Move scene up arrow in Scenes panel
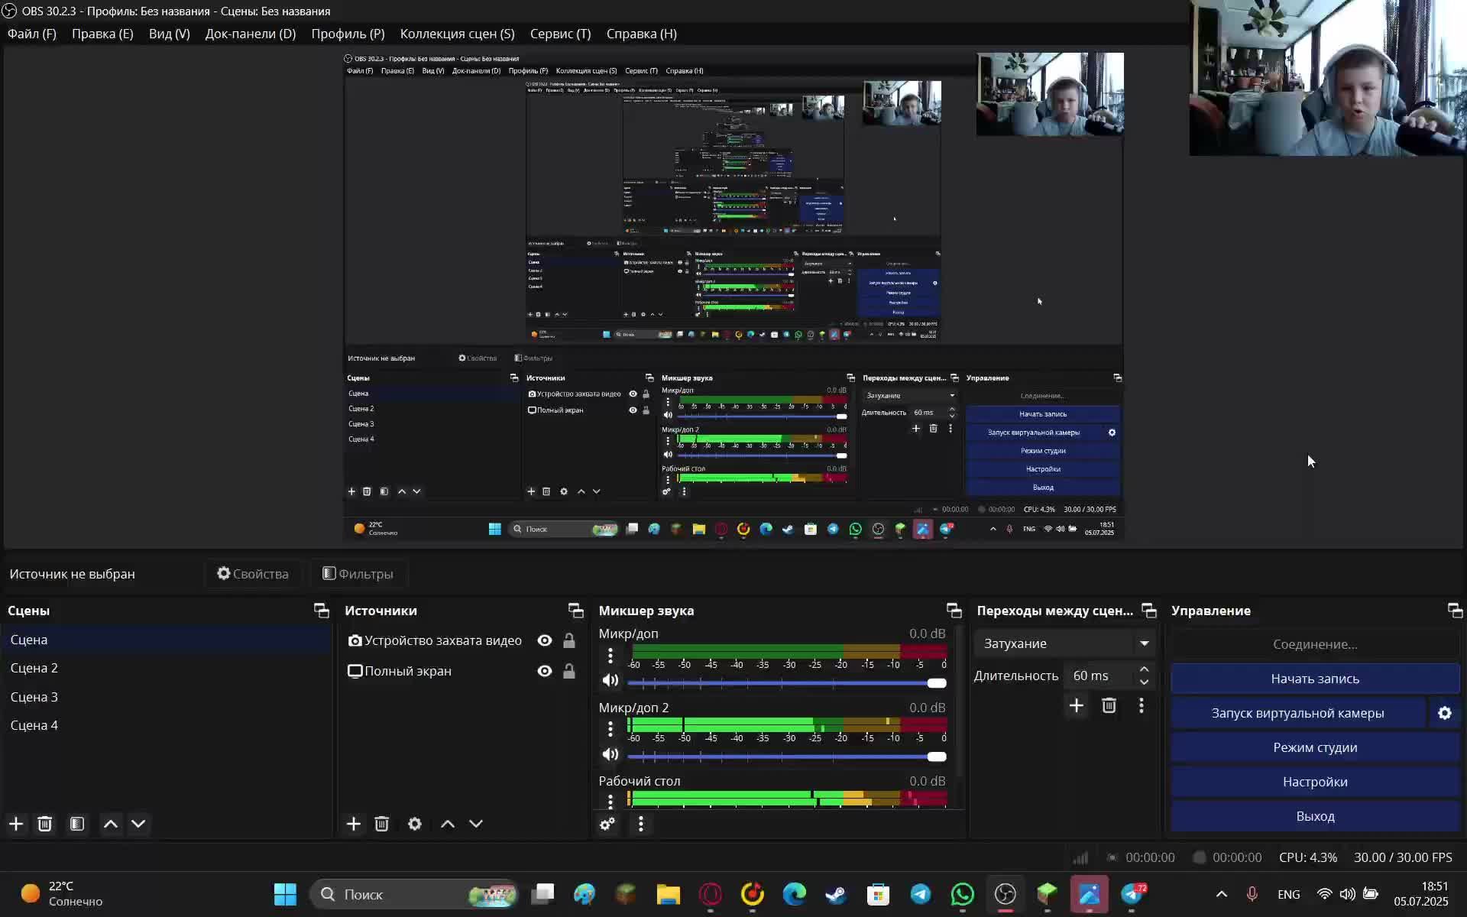The height and width of the screenshot is (917, 1467). tap(111, 824)
